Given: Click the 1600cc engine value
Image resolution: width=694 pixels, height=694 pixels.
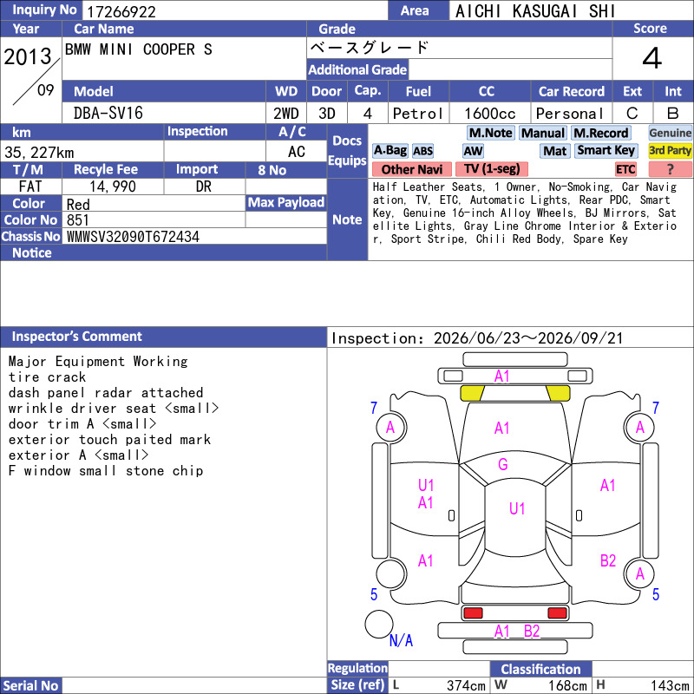Looking at the screenshot, I should tap(489, 114).
